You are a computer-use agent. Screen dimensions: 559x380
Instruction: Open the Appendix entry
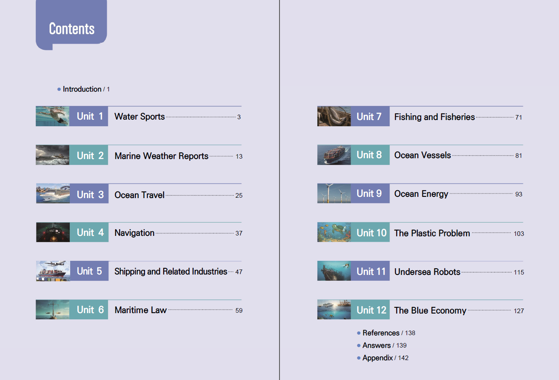[378, 358]
